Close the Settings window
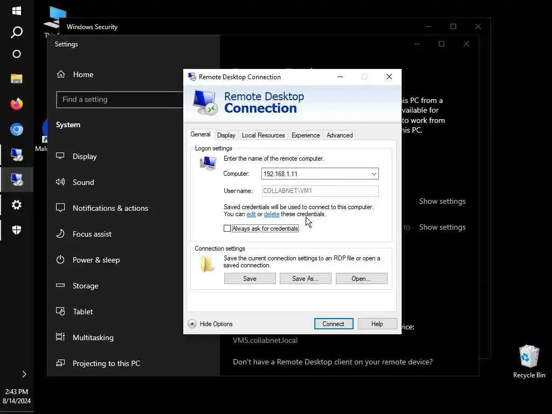This screenshot has width=552, height=414. 466,44
